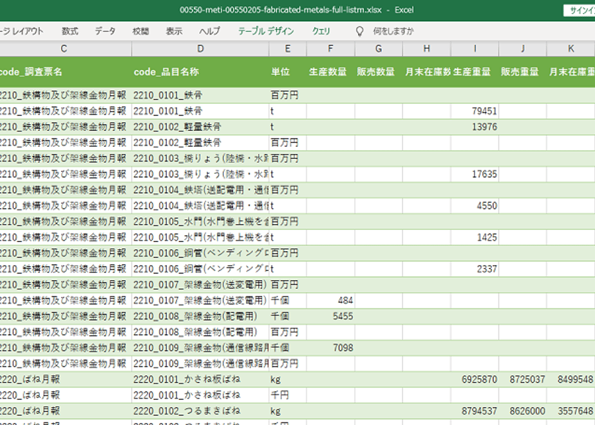Select the cell with value 484

pyautogui.click(x=330, y=301)
